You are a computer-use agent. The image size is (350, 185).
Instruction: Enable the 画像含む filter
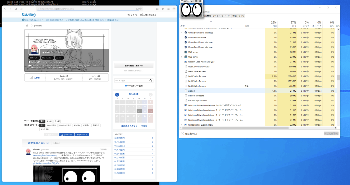pos(96,125)
